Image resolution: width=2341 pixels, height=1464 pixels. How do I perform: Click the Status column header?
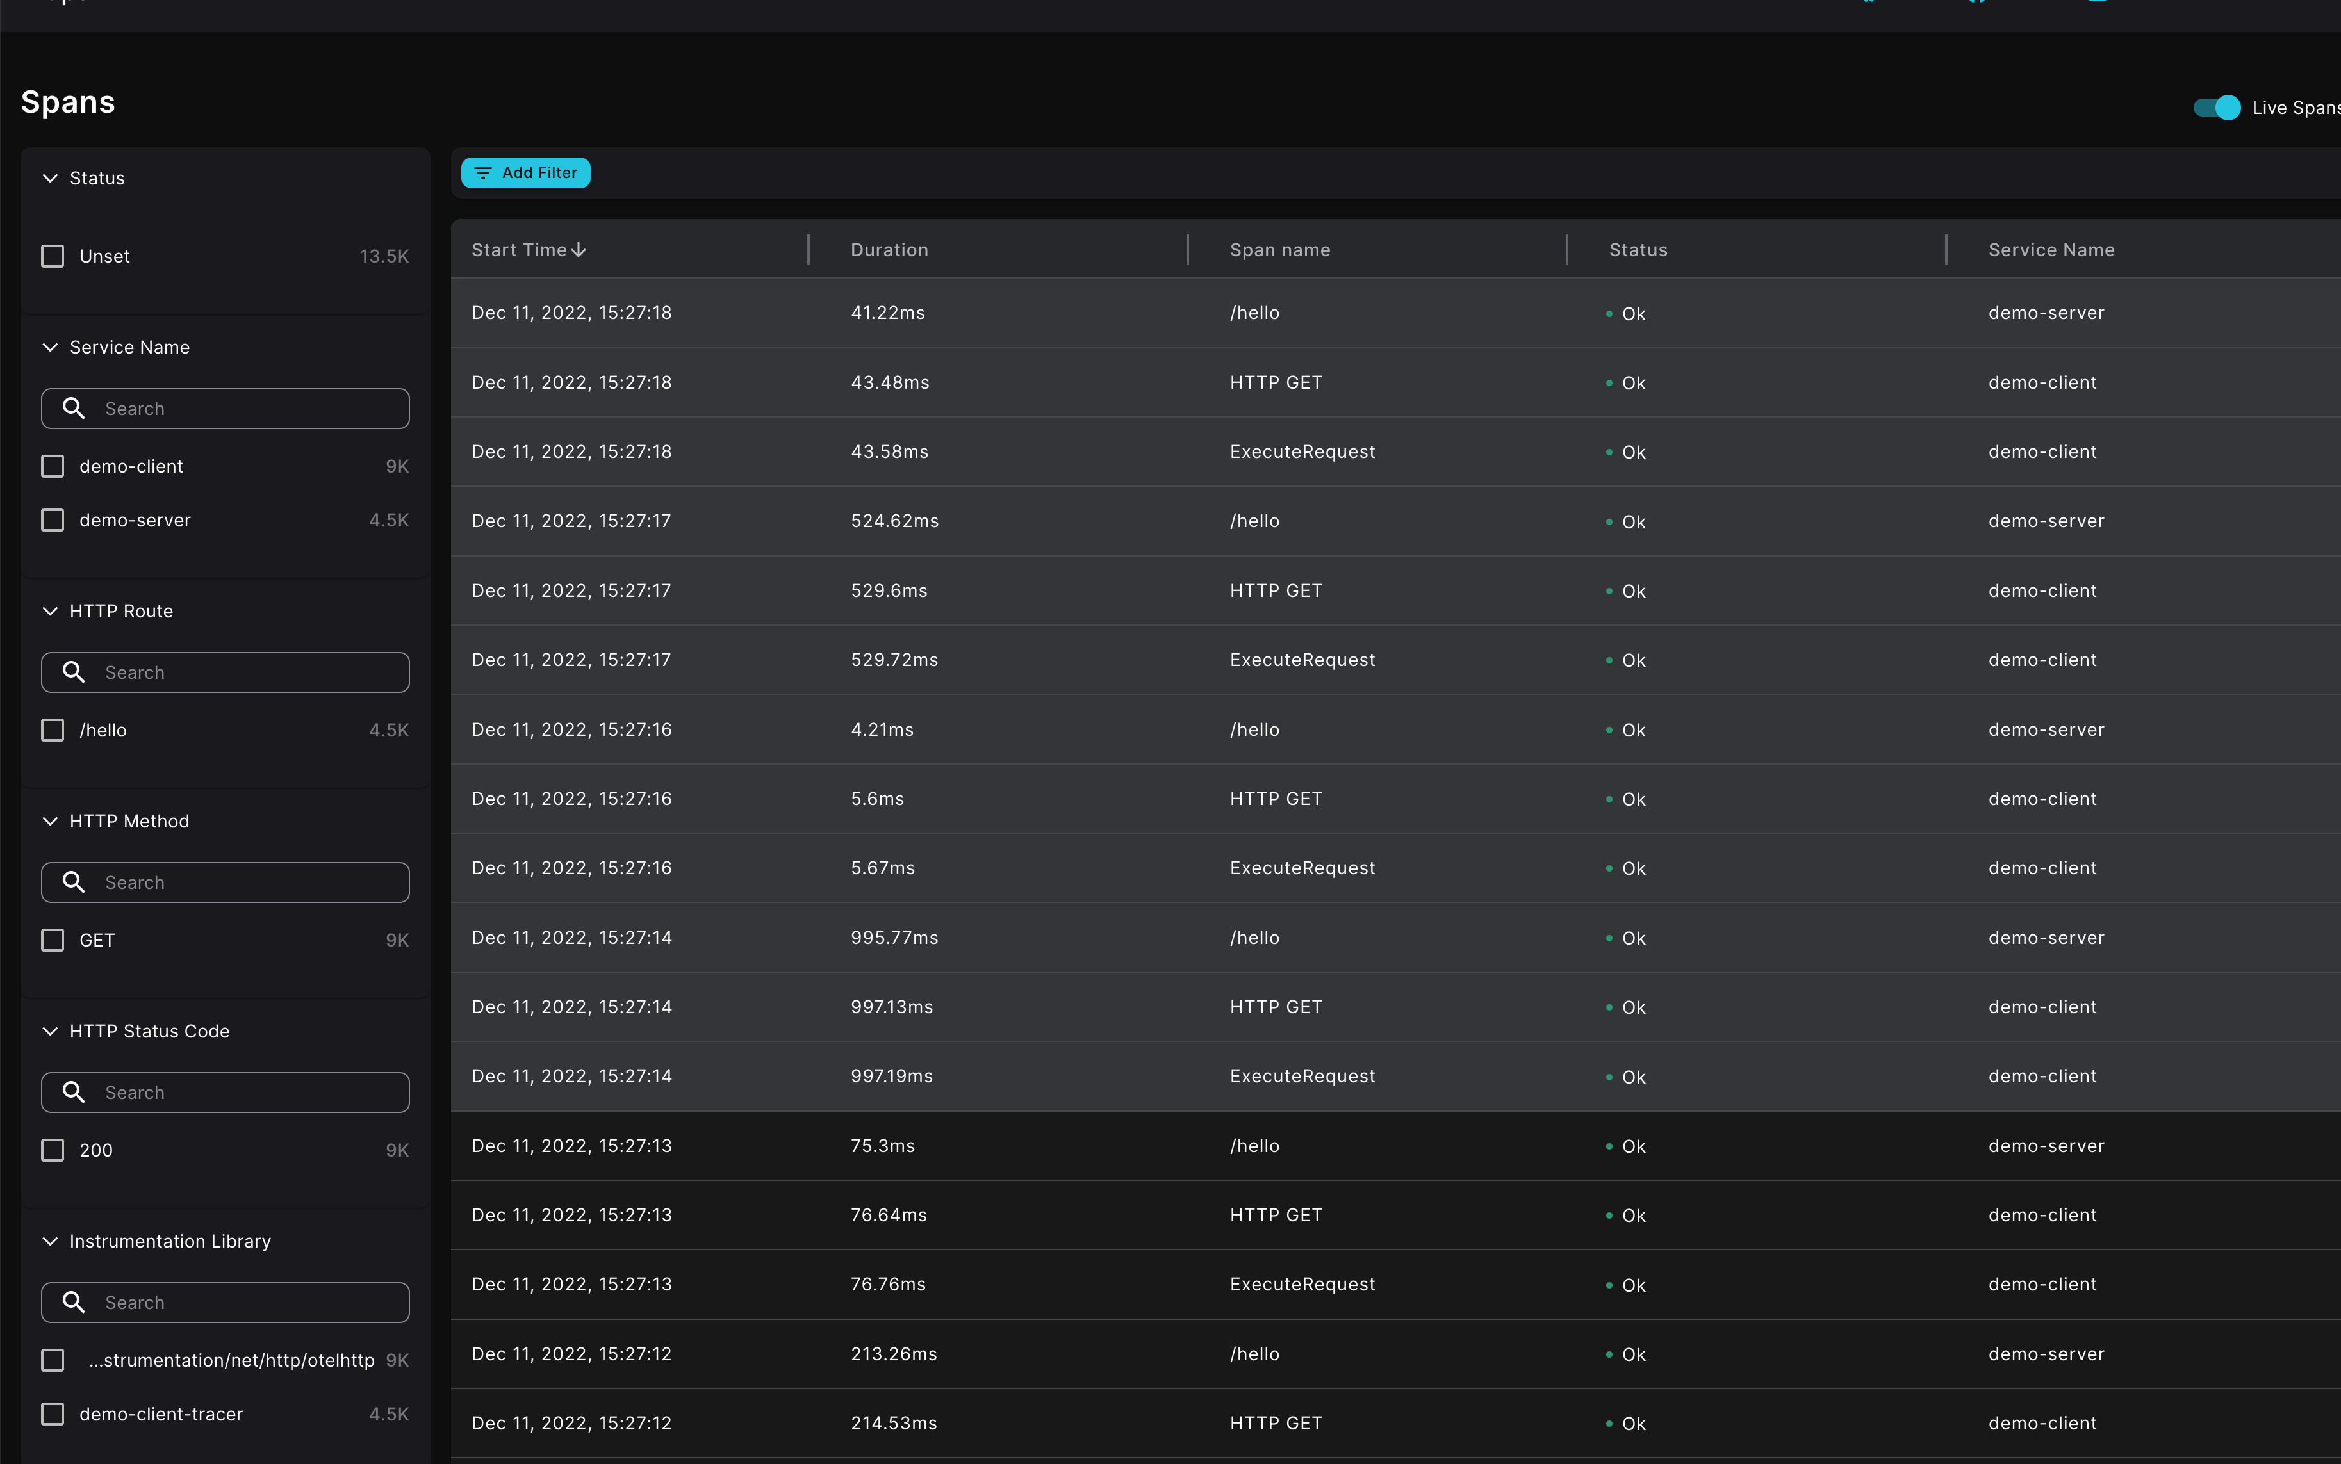pyautogui.click(x=1638, y=250)
